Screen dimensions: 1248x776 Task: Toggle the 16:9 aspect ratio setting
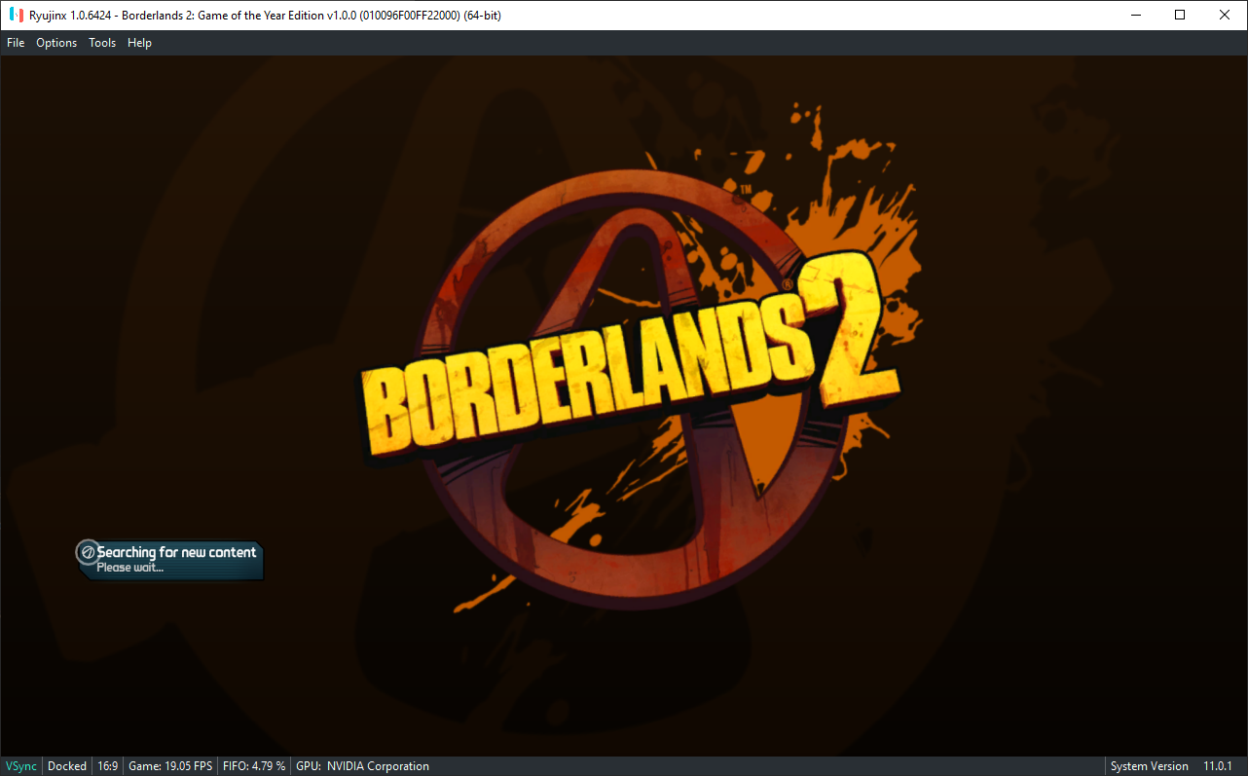[x=107, y=766]
